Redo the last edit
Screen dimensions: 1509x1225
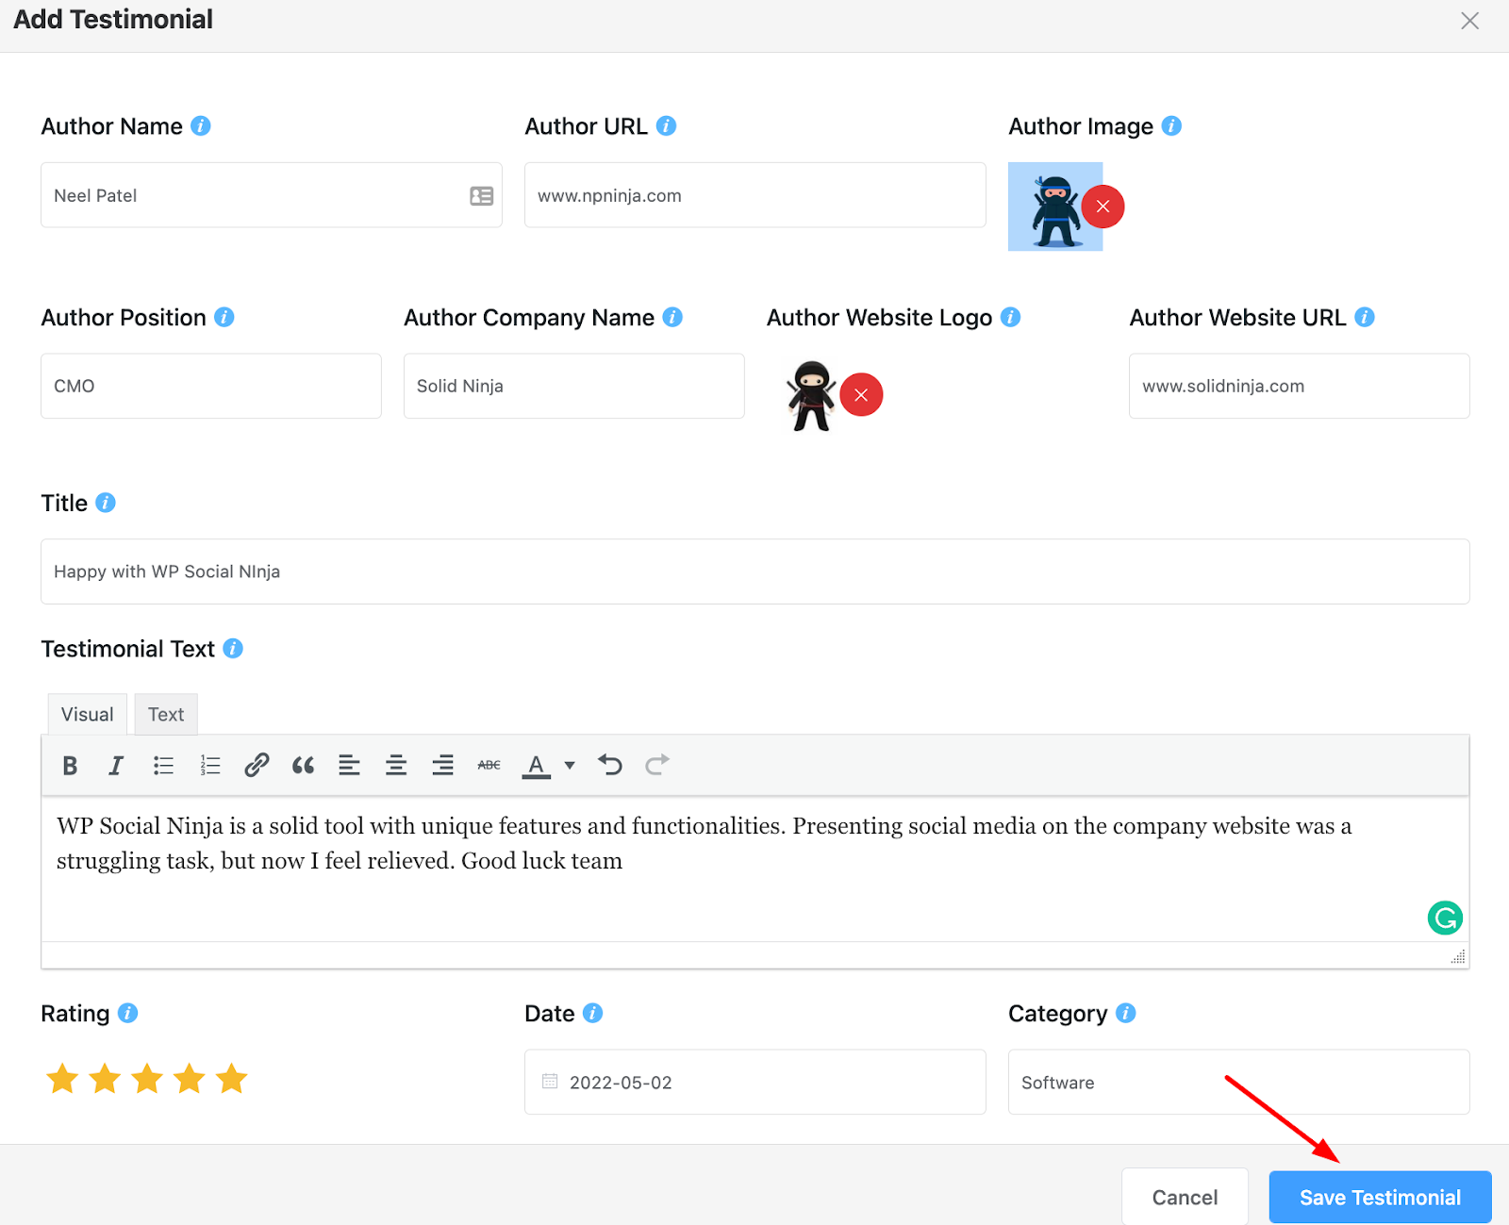click(x=657, y=765)
